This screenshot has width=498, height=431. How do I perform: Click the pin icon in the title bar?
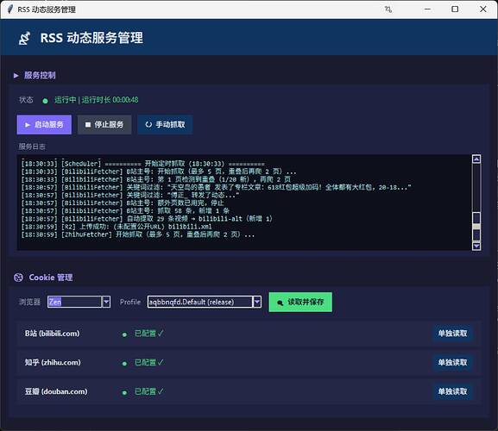[x=388, y=9]
